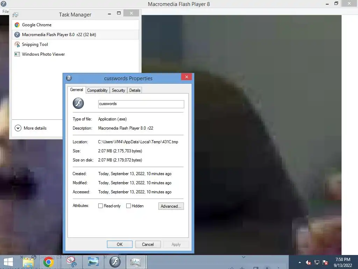Show hidden system tray icons arrow

[x=300, y=262]
